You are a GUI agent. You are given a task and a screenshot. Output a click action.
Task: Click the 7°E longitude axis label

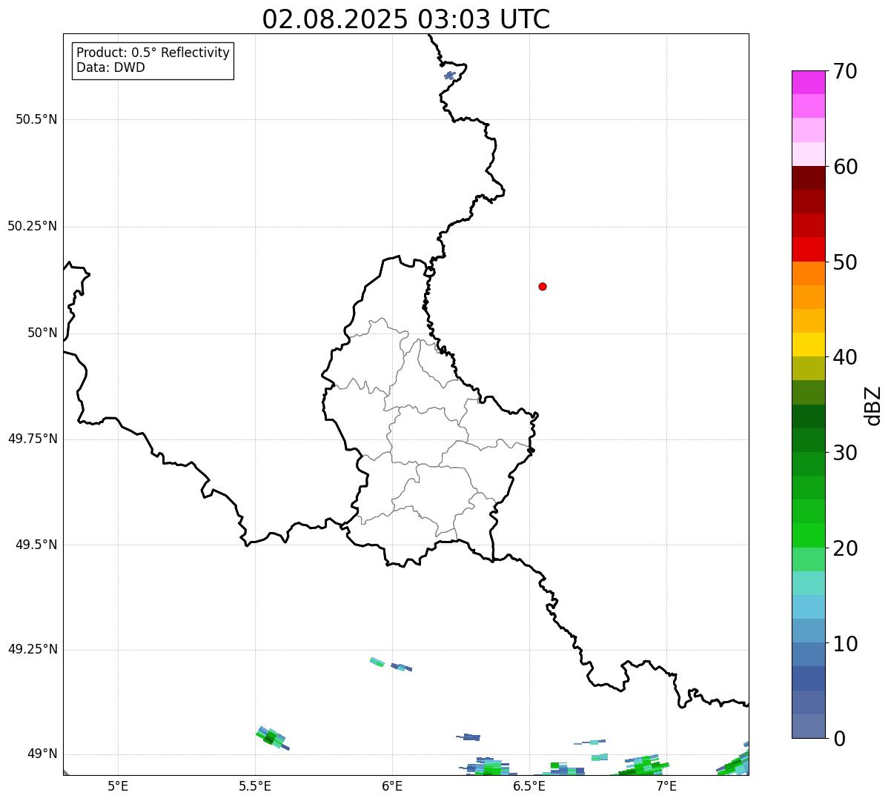click(666, 785)
